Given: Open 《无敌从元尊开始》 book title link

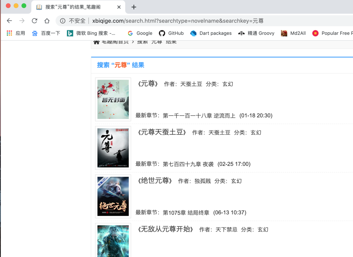Looking at the screenshot, I should coord(165,229).
